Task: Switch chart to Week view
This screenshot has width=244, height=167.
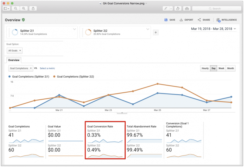Action: click(x=221, y=68)
